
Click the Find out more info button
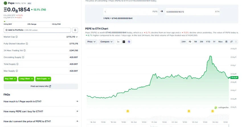(x=41, y=86)
